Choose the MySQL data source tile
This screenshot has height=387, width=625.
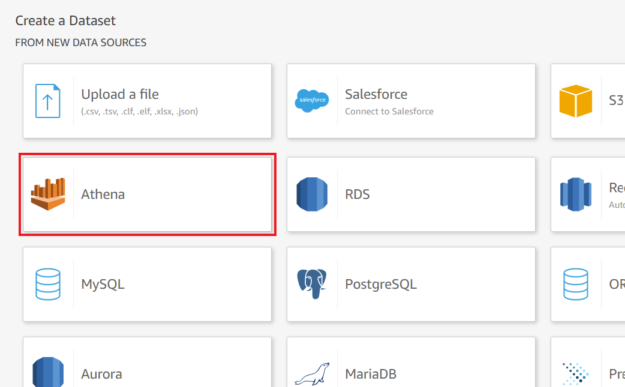147,284
